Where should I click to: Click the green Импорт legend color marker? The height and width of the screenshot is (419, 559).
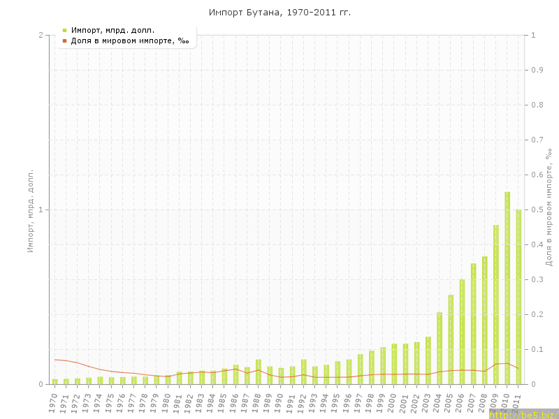click(x=64, y=30)
